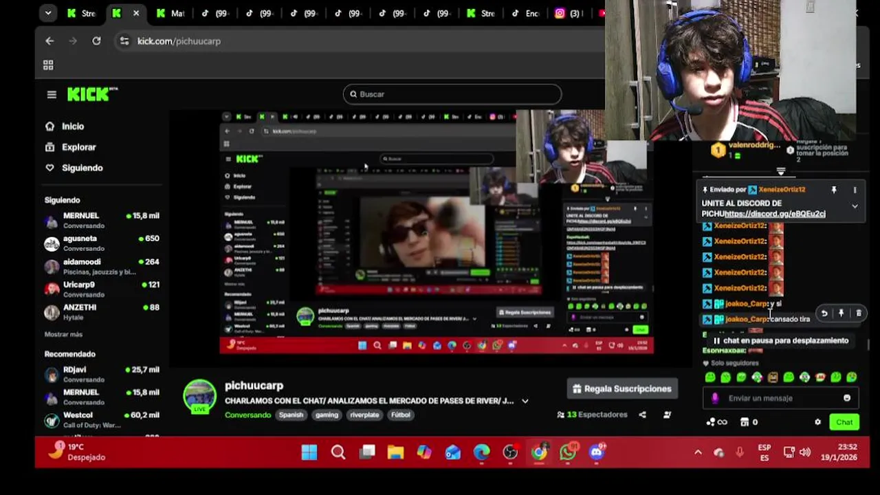Open File Explorer from the taskbar
880x495 pixels.
click(395, 452)
